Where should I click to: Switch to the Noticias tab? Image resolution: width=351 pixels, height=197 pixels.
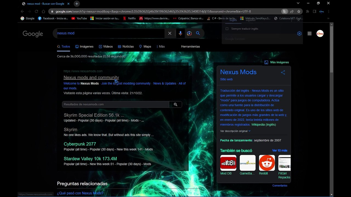(x=126, y=47)
